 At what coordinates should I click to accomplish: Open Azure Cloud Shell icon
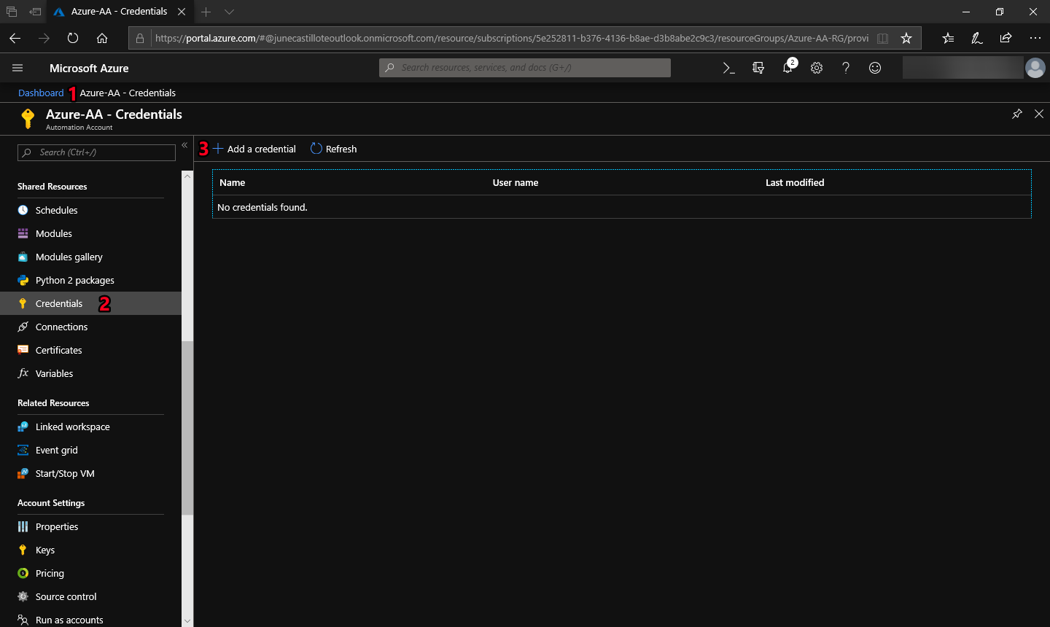728,68
